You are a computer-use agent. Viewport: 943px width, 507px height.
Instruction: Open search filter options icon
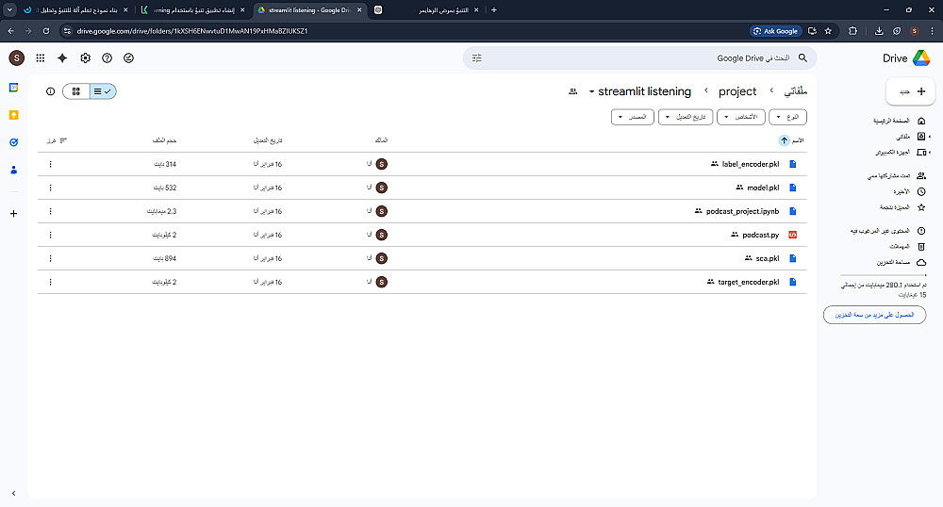coord(477,58)
